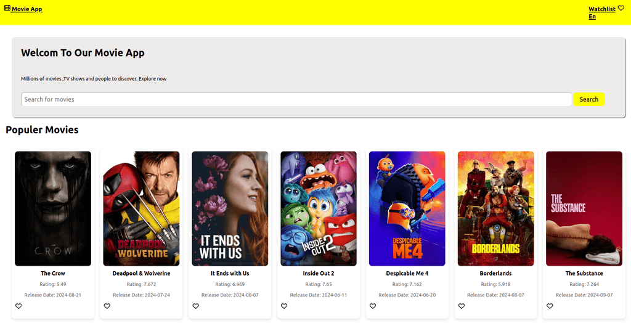Click the Rating: 7.65 value
The height and width of the screenshot is (323, 631).
[x=319, y=284]
